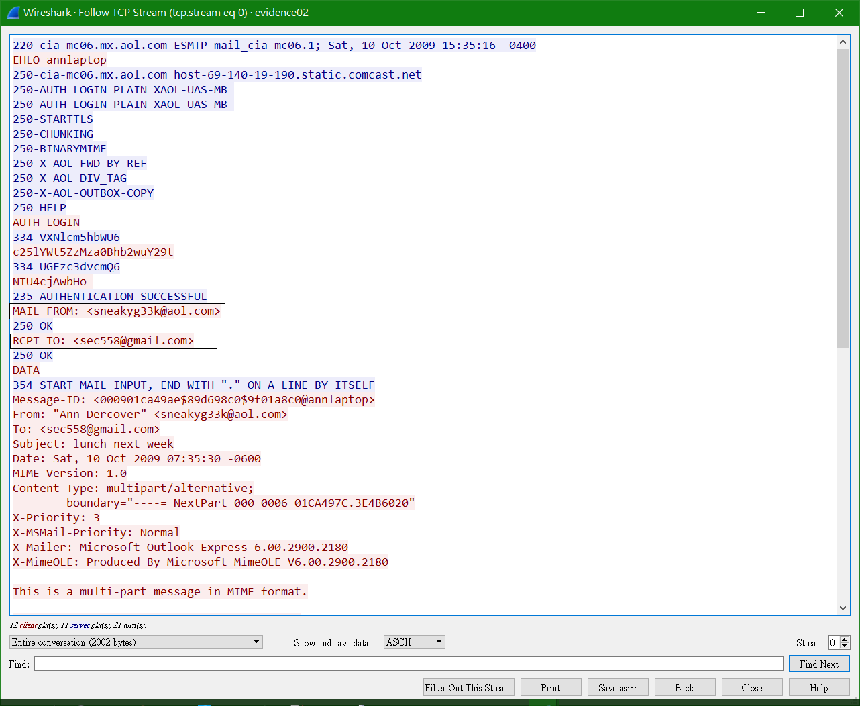
Task: Click the 'c25lYWt5ZzMza0Bhb2wuY29t' line
Action: coord(93,252)
